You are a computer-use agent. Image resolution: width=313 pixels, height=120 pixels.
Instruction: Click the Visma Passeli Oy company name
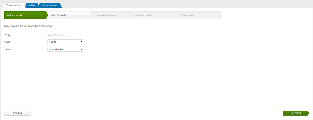pos(56,35)
